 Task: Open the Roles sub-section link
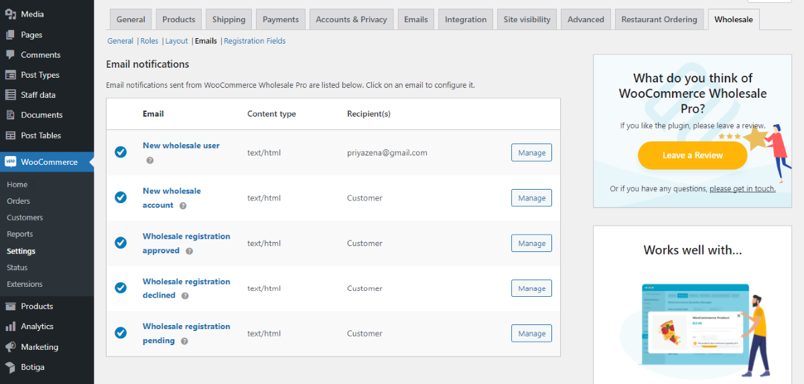click(149, 41)
